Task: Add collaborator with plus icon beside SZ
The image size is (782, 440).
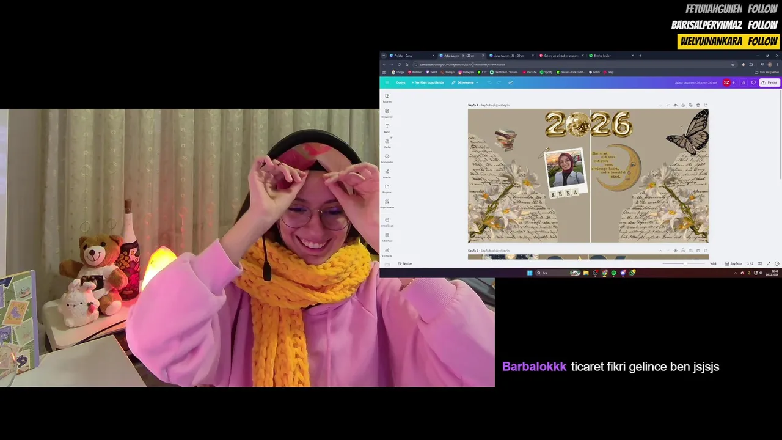Action: coord(733,82)
